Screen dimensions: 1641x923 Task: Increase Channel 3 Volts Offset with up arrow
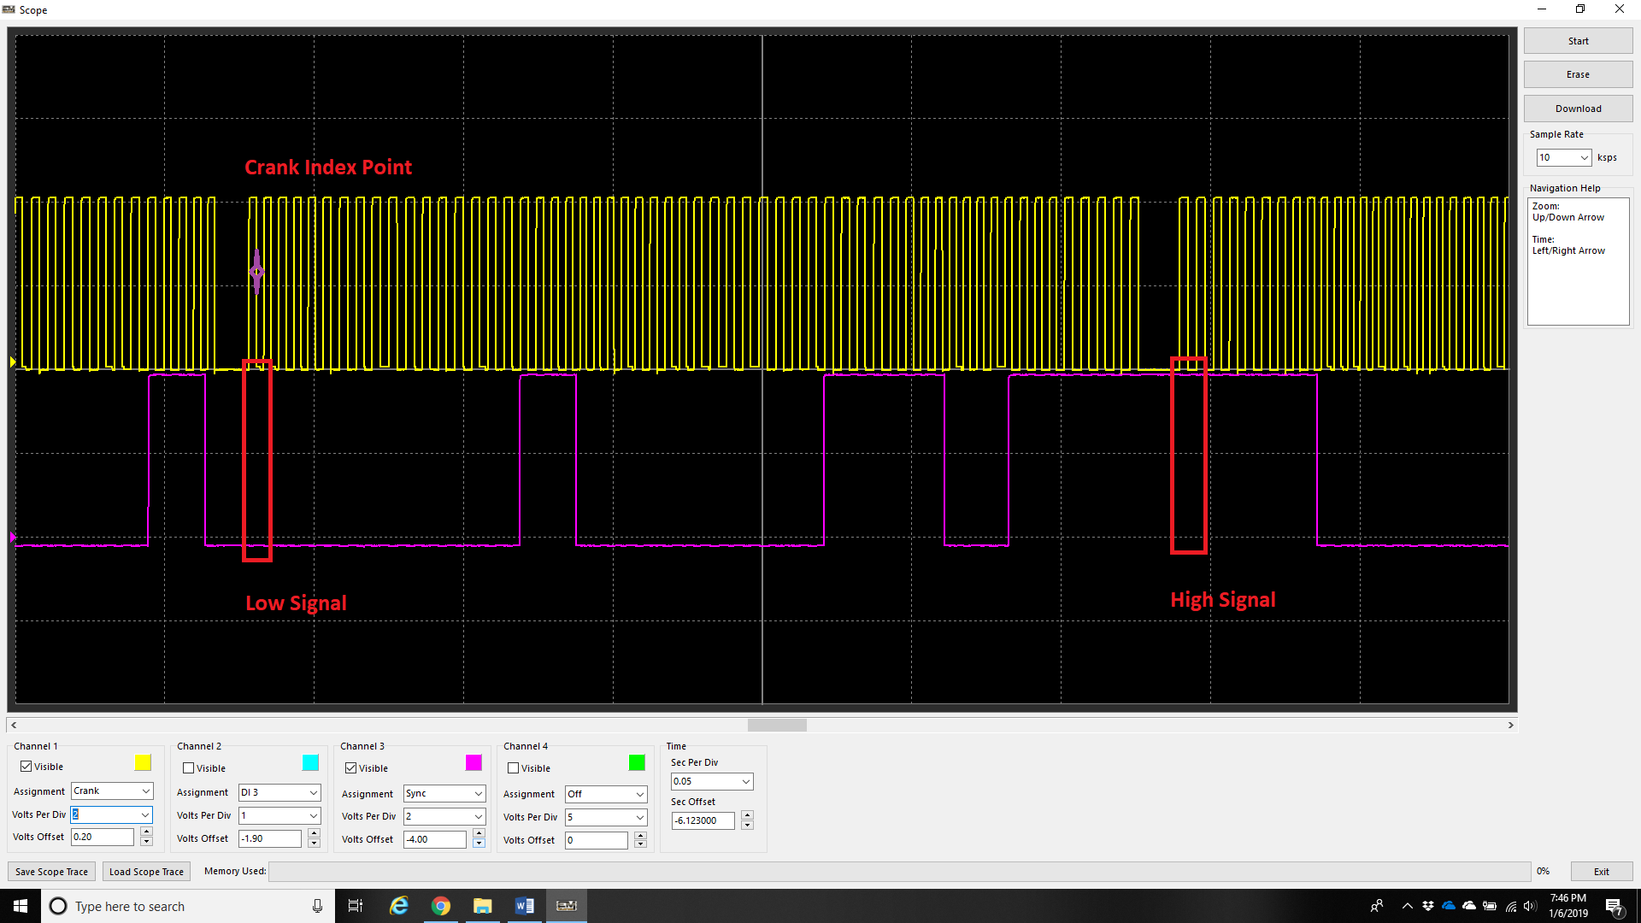pyautogui.click(x=479, y=835)
